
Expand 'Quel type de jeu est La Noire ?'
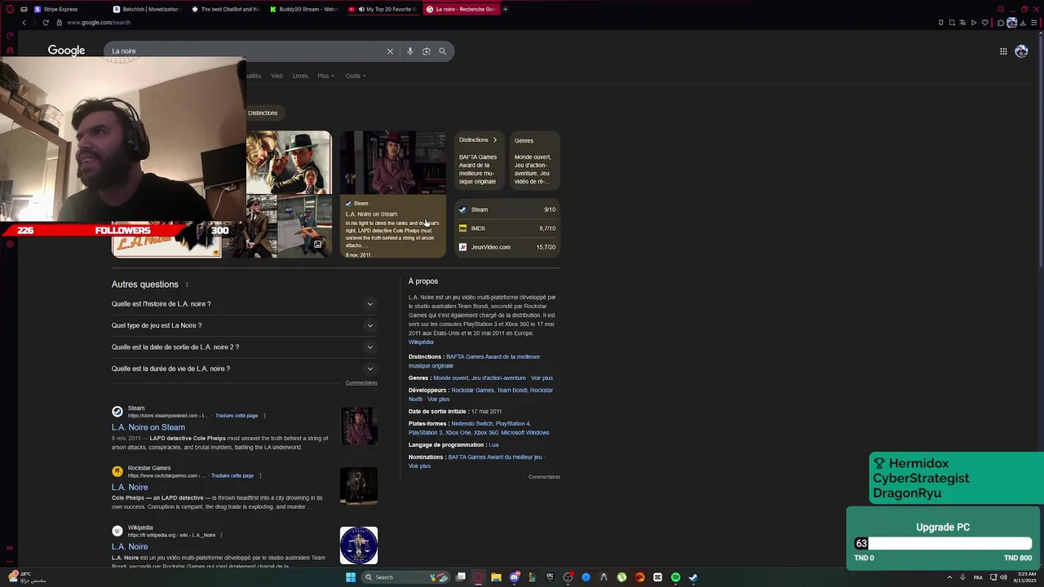tap(244, 325)
